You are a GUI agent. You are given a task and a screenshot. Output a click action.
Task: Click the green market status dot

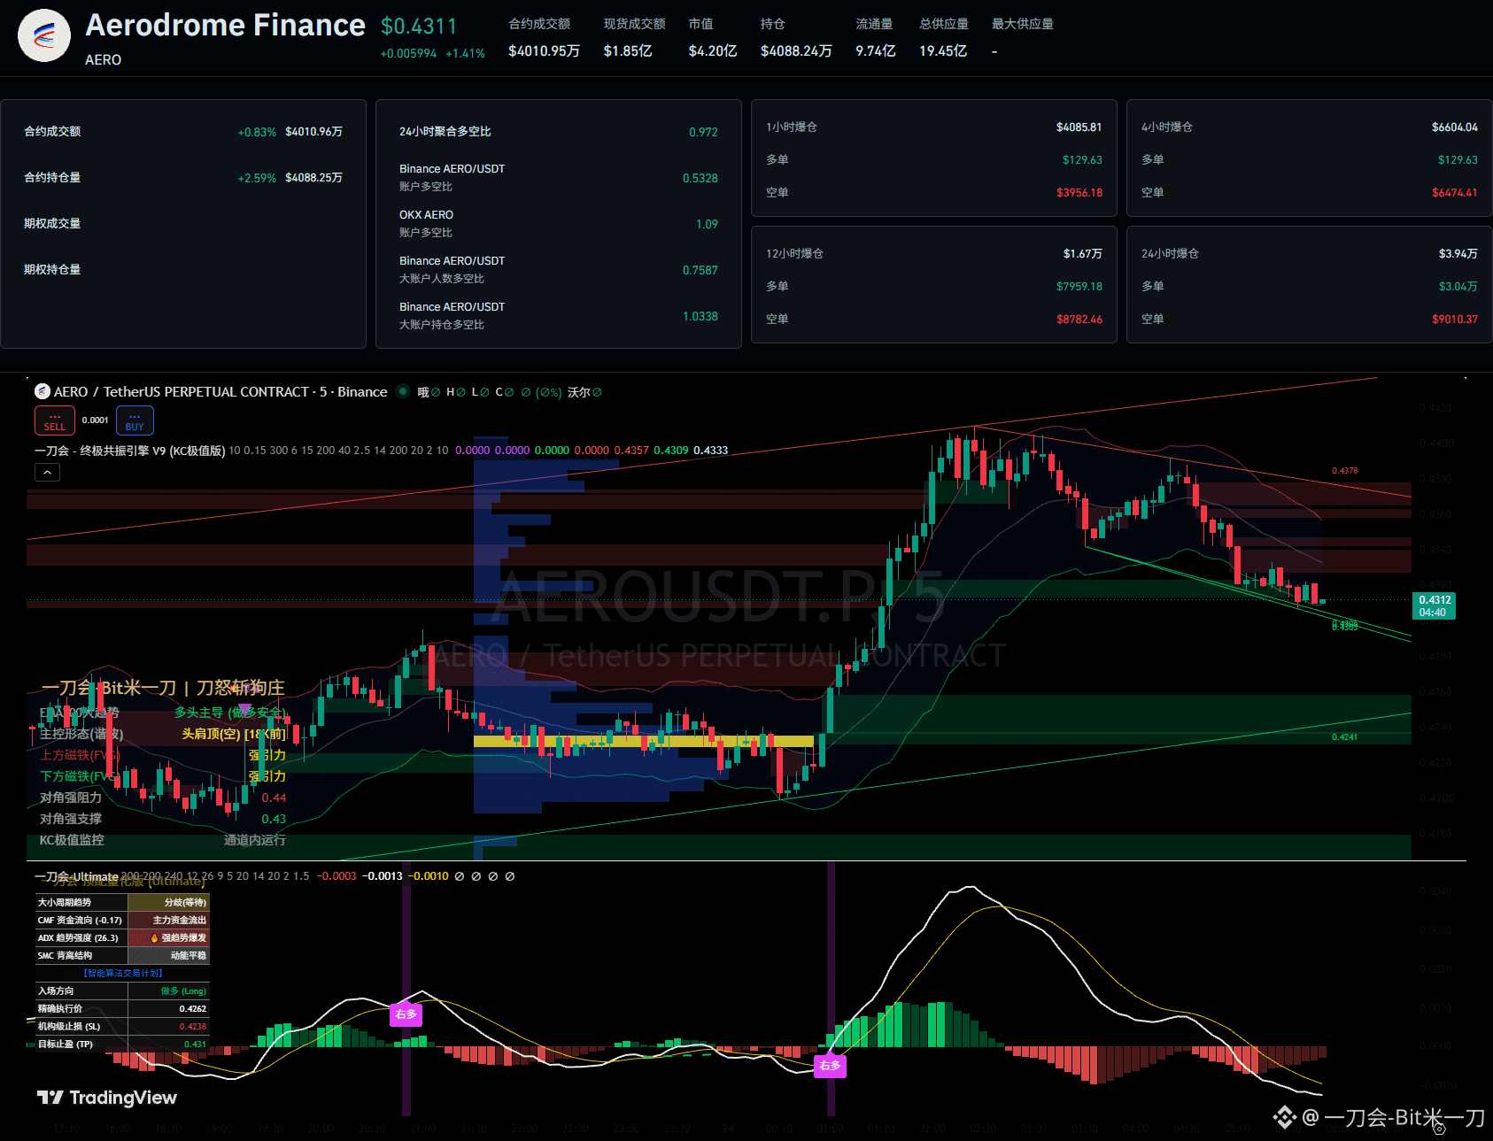click(403, 391)
